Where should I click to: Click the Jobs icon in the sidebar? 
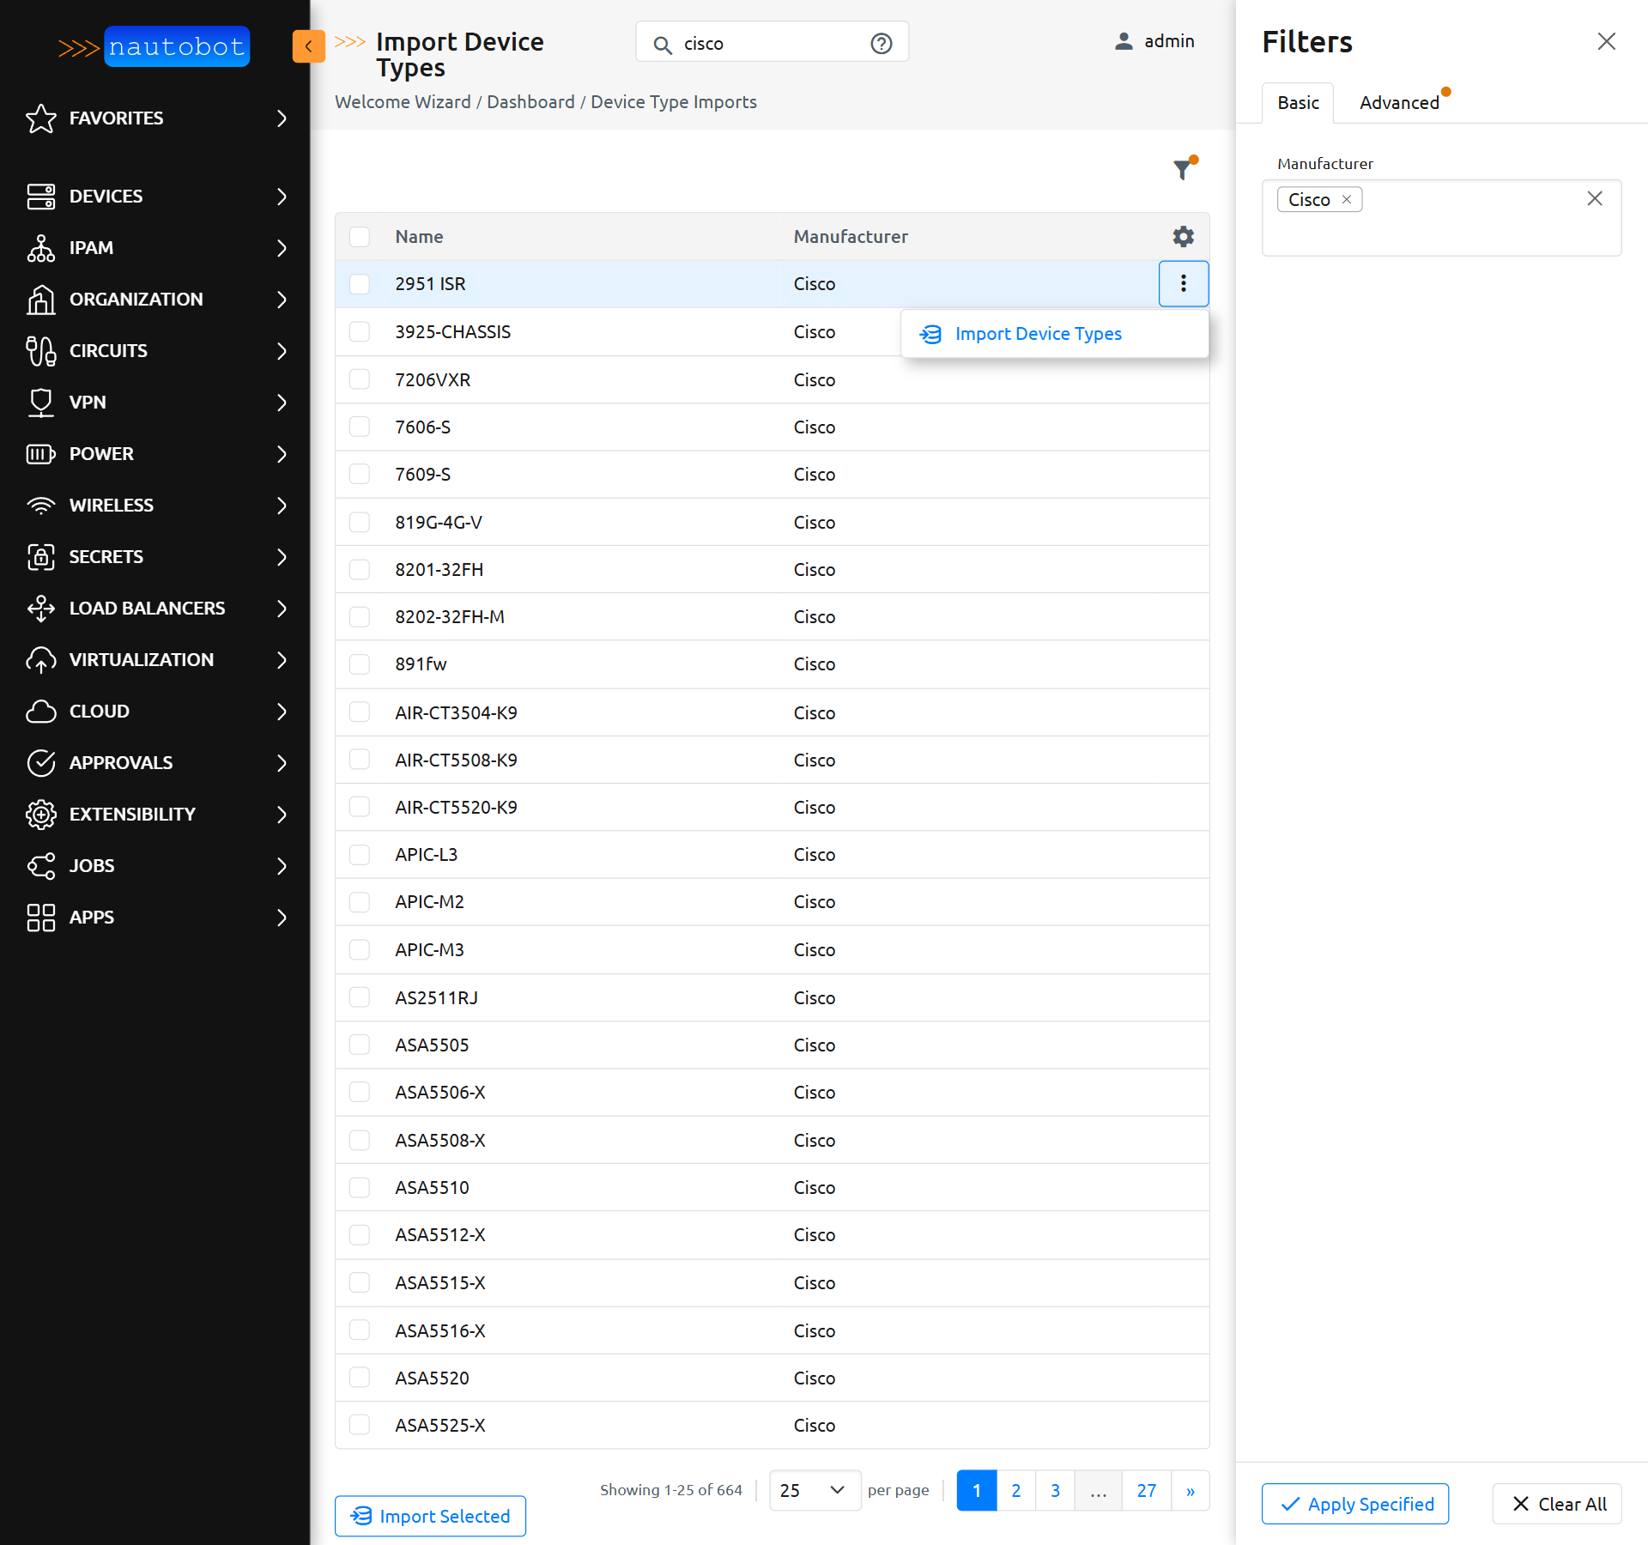tap(41, 865)
